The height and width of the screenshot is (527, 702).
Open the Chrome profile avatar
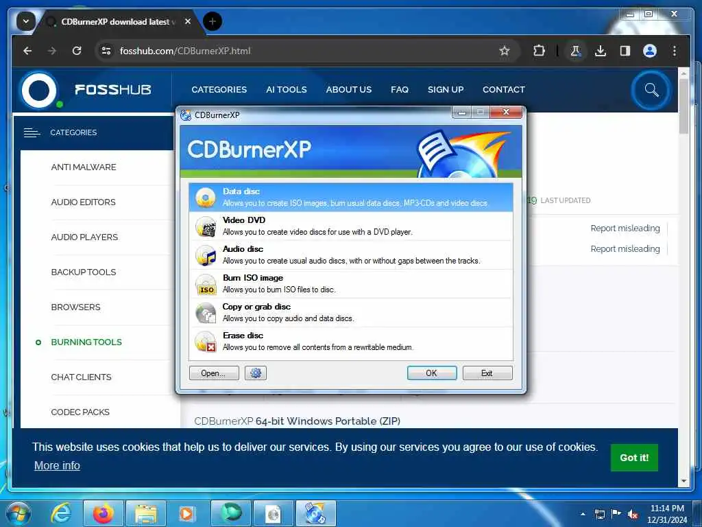tap(650, 51)
